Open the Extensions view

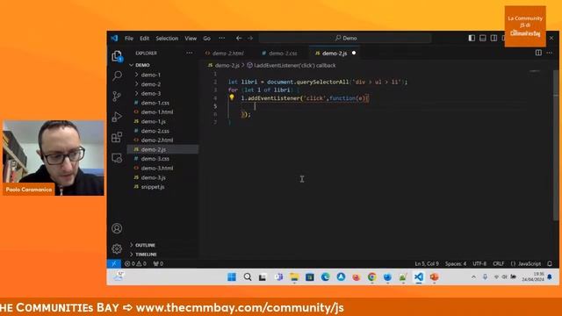pyautogui.click(x=117, y=137)
